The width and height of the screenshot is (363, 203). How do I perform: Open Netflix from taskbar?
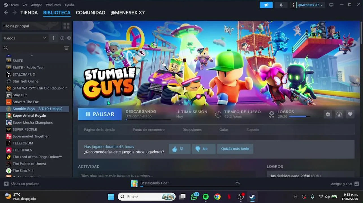coord(229,197)
